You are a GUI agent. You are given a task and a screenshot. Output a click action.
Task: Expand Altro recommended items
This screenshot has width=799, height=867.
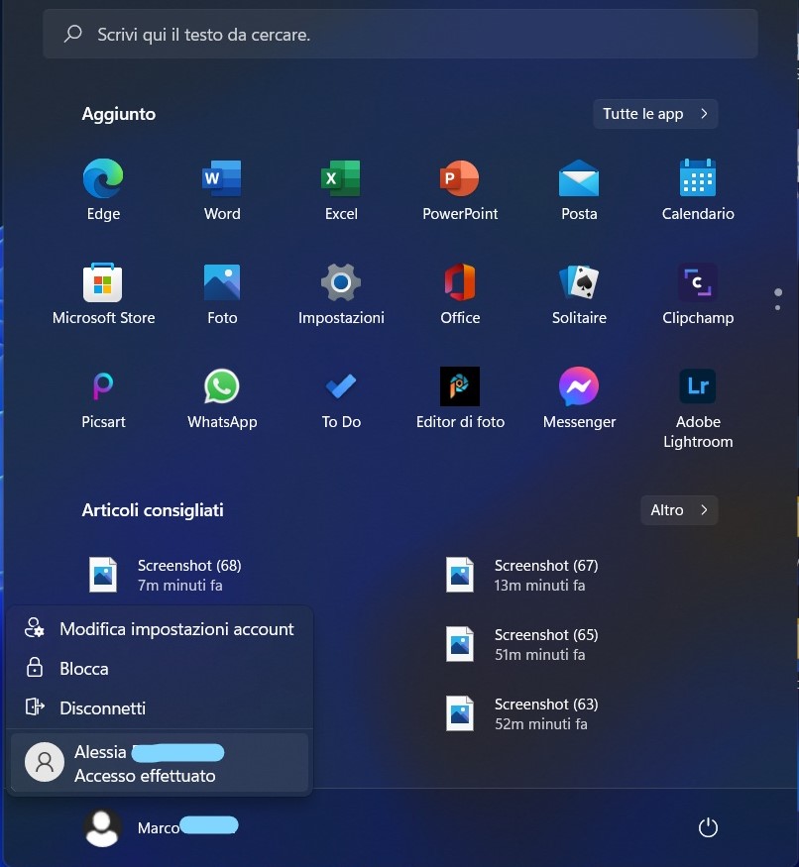click(x=679, y=510)
